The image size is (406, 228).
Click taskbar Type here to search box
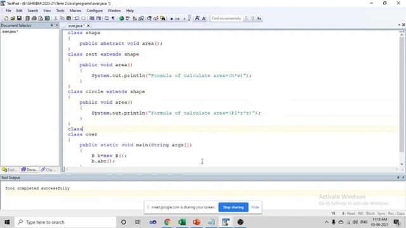[x=65, y=222]
